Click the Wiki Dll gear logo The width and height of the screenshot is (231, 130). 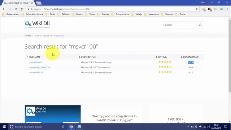click(x=28, y=23)
